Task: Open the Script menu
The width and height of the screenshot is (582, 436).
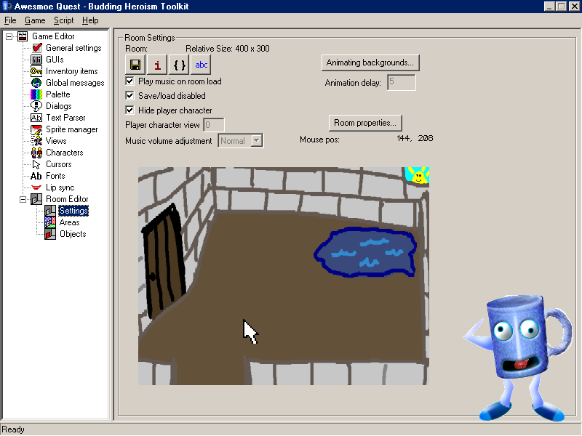Action: coord(63,20)
